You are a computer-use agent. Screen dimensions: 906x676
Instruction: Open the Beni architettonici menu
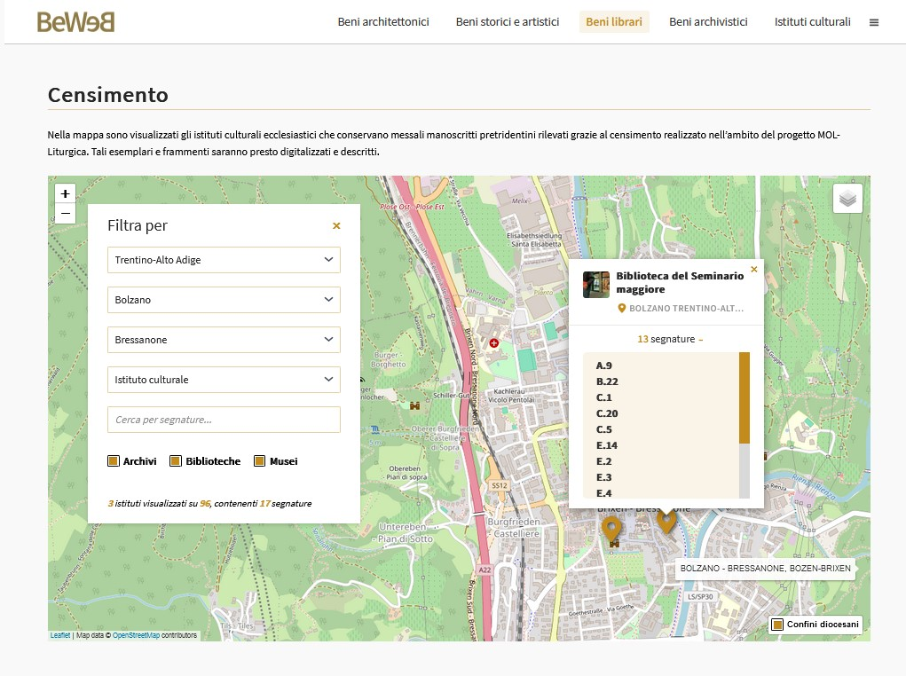click(383, 22)
